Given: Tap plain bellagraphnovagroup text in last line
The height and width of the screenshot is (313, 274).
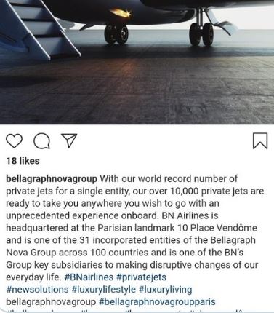Looking at the screenshot, I should coord(51,302).
